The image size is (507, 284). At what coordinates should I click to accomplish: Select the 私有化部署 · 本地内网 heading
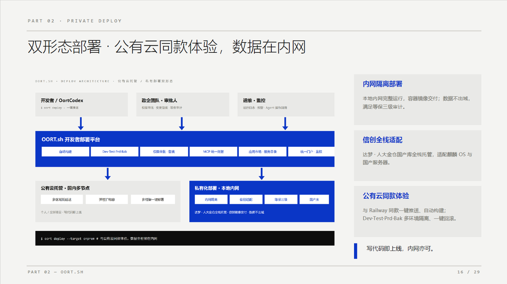tap(217, 188)
